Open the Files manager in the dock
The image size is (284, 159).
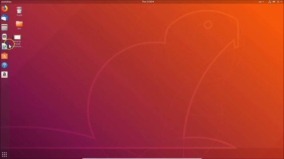[4, 27]
